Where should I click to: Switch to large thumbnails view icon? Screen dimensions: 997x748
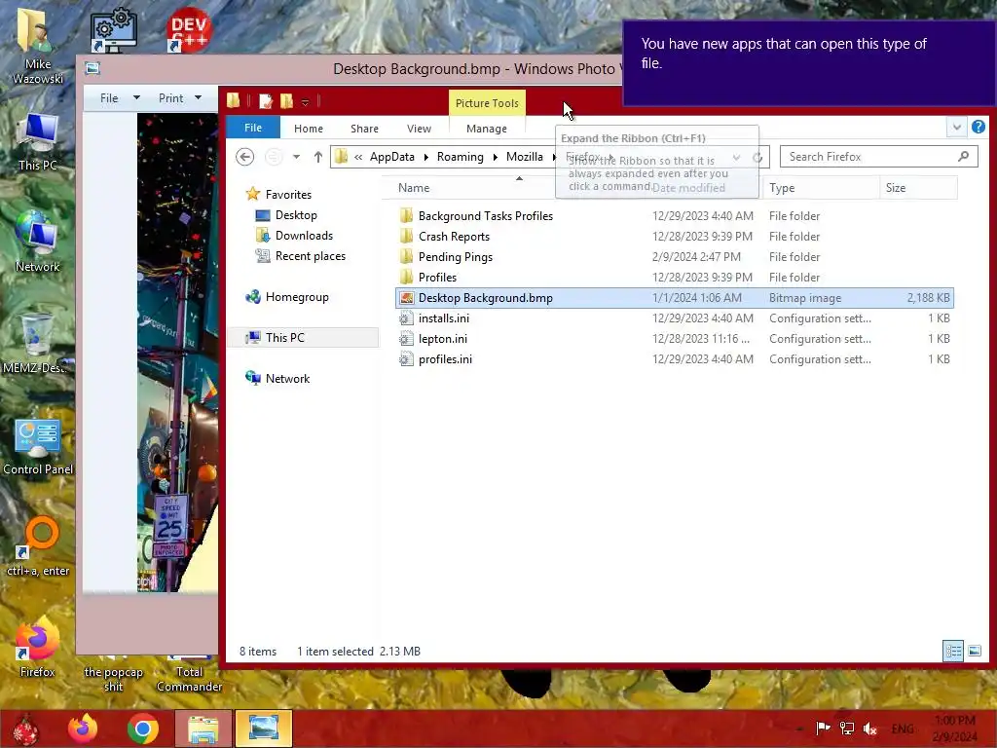(974, 651)
